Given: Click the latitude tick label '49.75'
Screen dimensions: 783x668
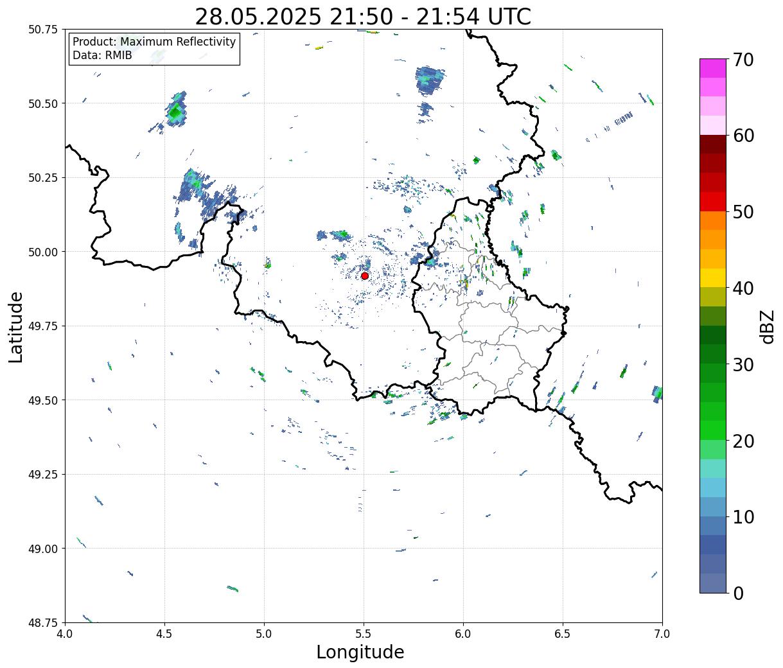Looking at the screenshot, I should click(43, 326).
